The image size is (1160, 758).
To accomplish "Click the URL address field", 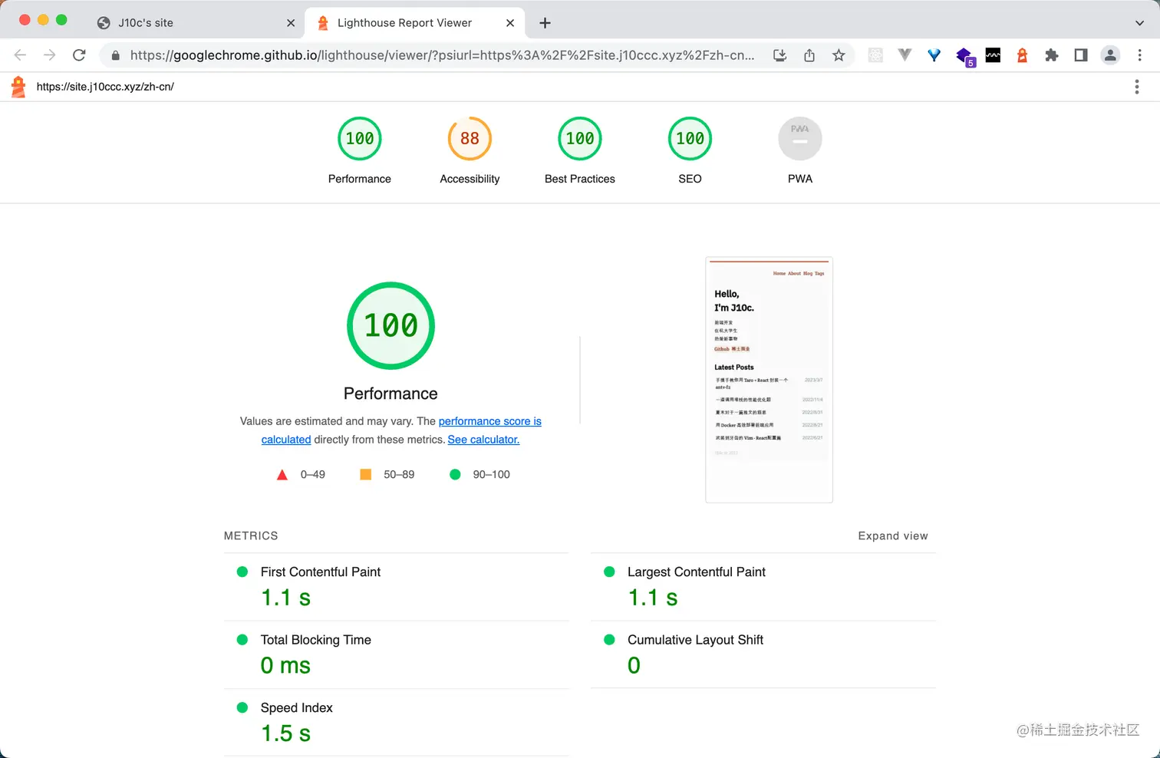I will click(x=442, y=55).
